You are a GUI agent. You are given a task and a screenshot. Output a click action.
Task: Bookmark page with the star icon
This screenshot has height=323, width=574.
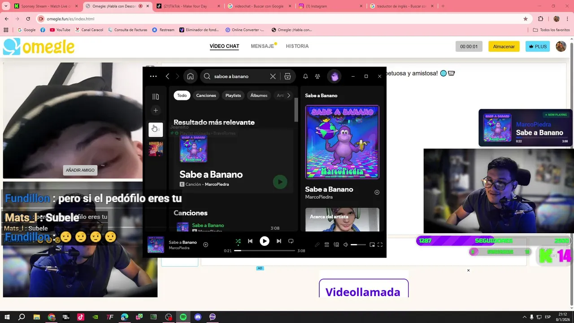[526, 19]
